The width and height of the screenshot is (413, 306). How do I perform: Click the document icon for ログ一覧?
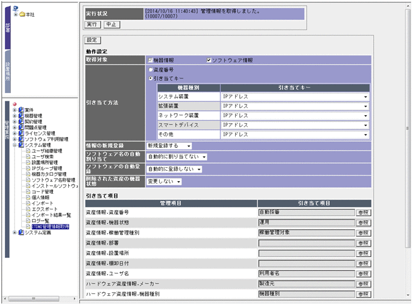[28, 221]
